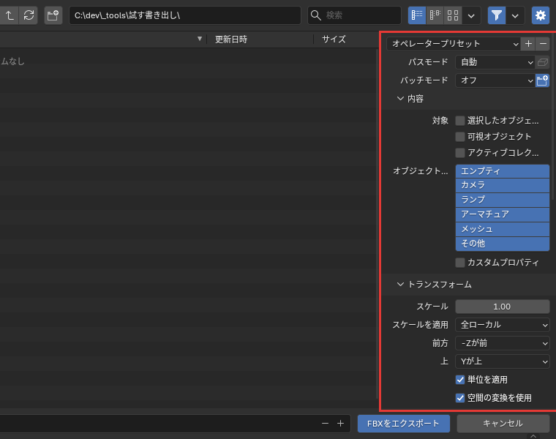556x439 pixels.
Task: Switch to vertical list display
Action: [x=417, y=15]
